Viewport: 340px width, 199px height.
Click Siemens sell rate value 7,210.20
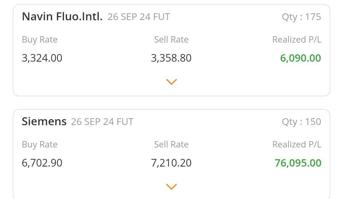[x=171, y=163]
